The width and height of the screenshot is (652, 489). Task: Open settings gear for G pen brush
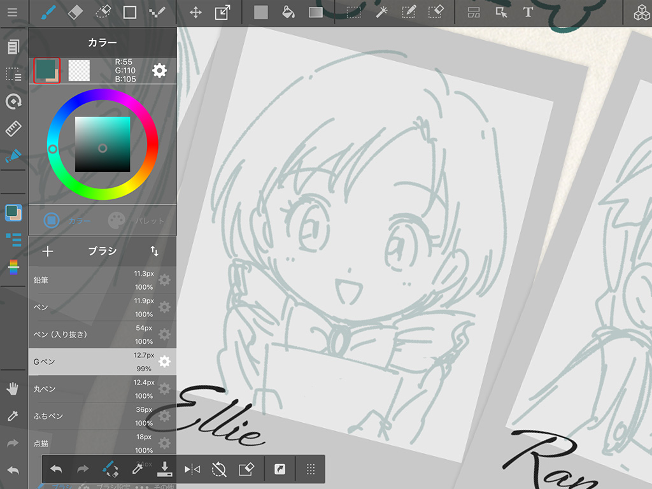tap(164, 362)
